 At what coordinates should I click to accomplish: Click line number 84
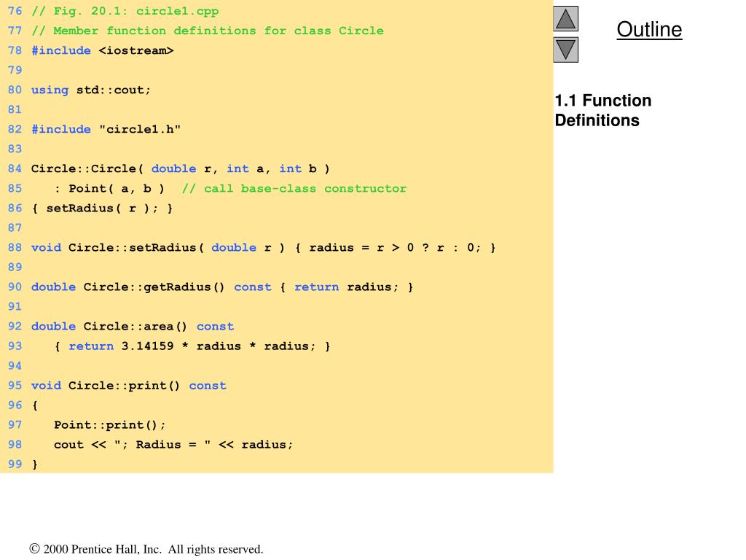(15, 168)
